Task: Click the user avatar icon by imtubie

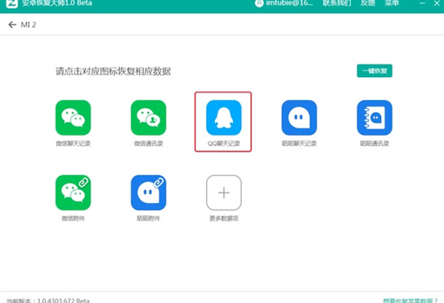Action: point(259,3)
